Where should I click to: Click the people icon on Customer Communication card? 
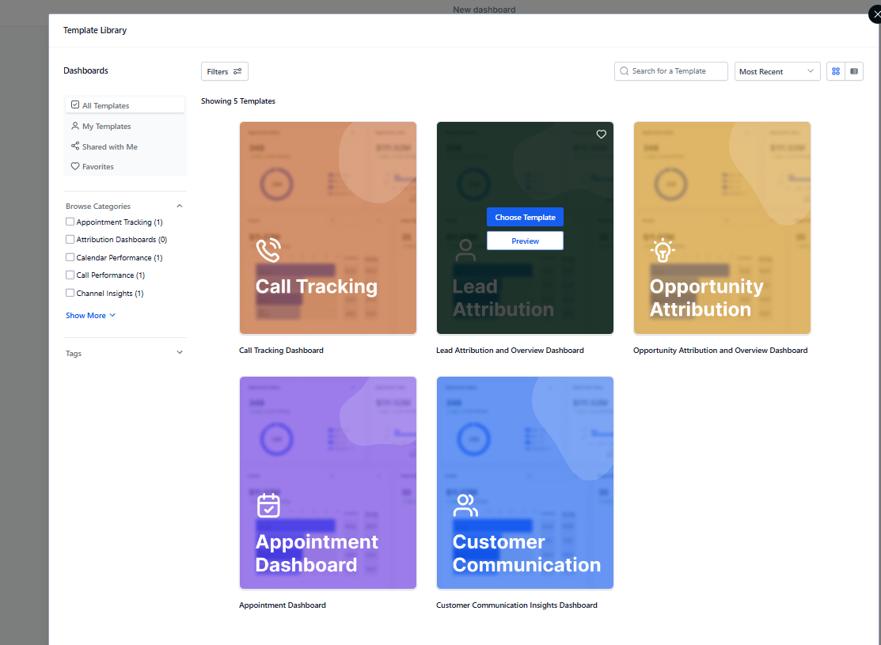[x=465, y=505]
